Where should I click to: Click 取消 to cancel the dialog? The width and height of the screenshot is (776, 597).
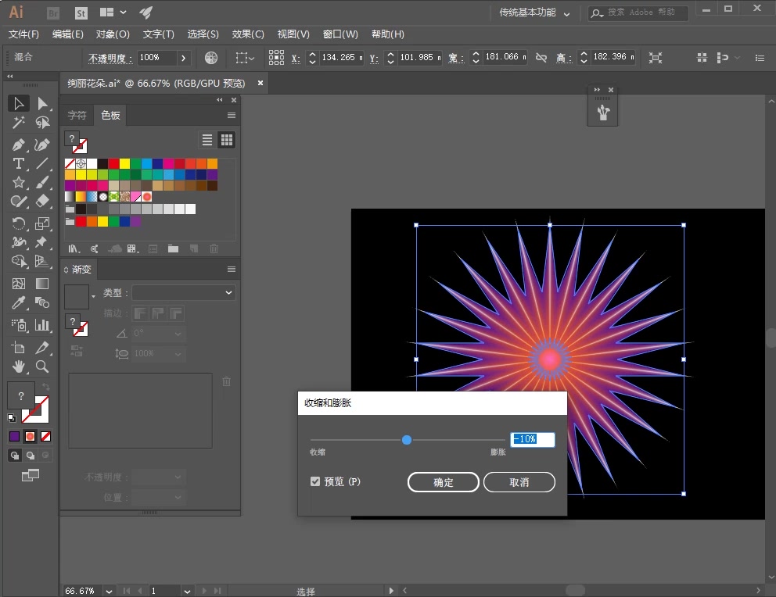click(519, 482)
